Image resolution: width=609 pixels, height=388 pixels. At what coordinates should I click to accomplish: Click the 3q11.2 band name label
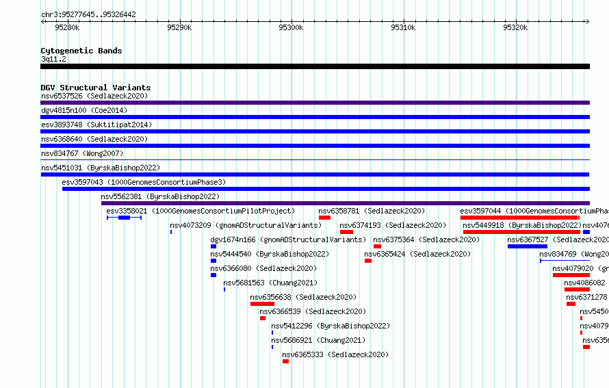[53, 59]
